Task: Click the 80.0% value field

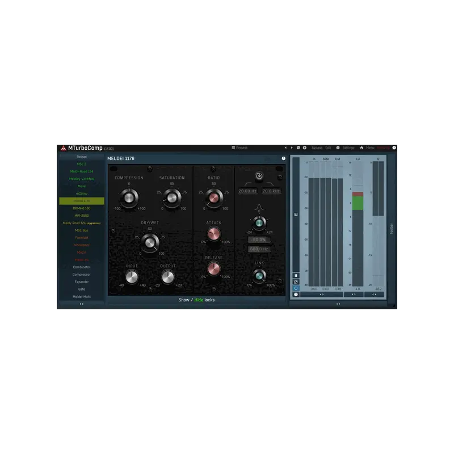Action: click(x=259, y=239)
